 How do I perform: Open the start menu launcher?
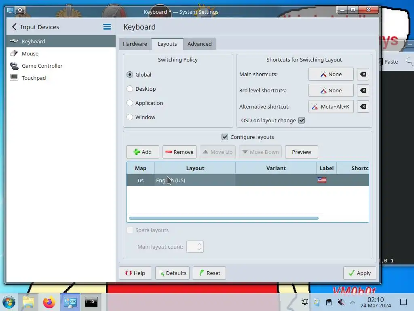[9, 302]
